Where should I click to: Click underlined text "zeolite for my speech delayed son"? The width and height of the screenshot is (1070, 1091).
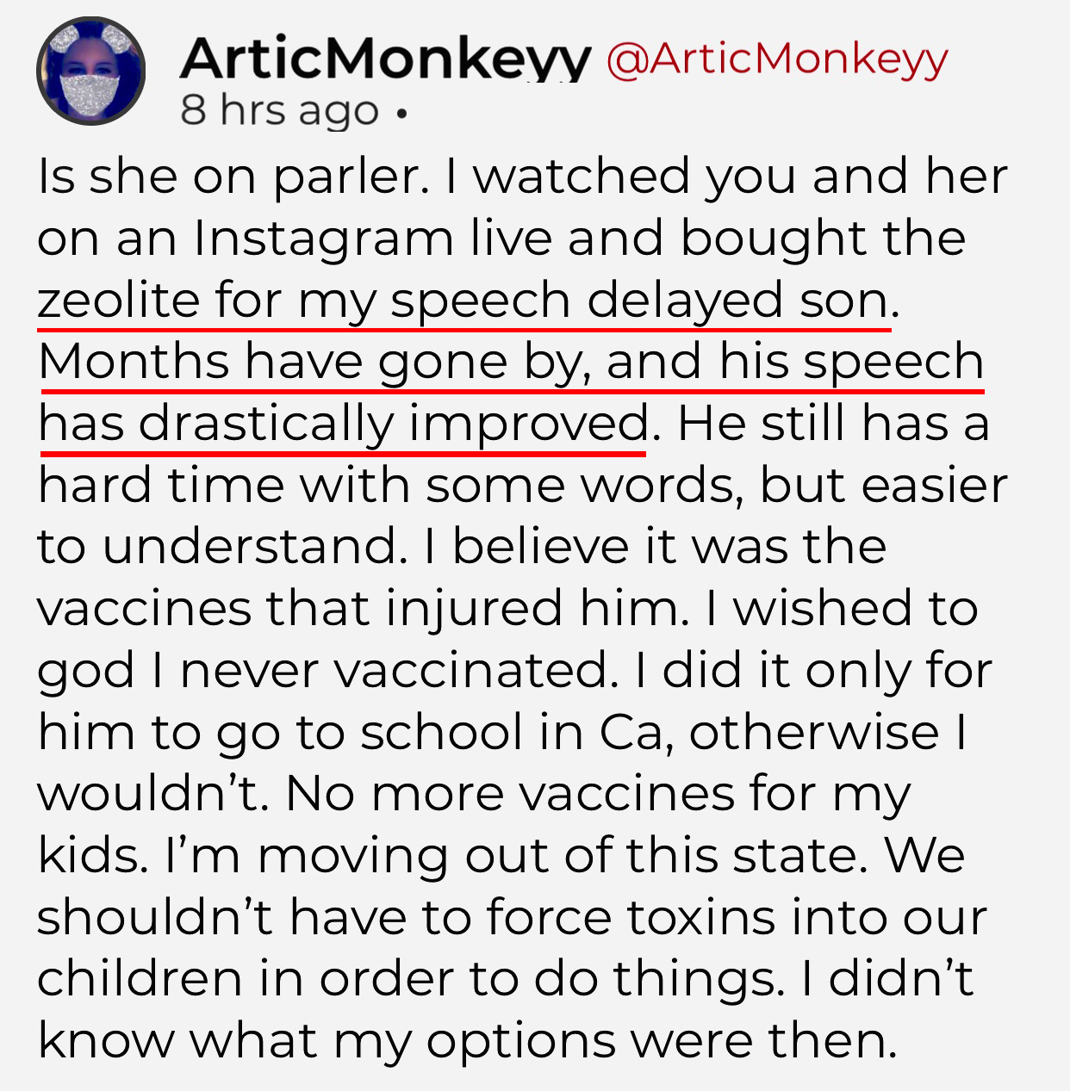(463, 301)
